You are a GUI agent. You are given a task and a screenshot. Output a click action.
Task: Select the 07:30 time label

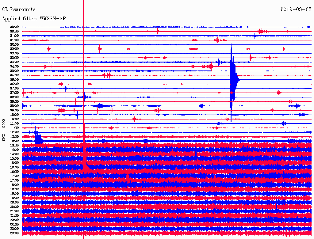(14, 93)
